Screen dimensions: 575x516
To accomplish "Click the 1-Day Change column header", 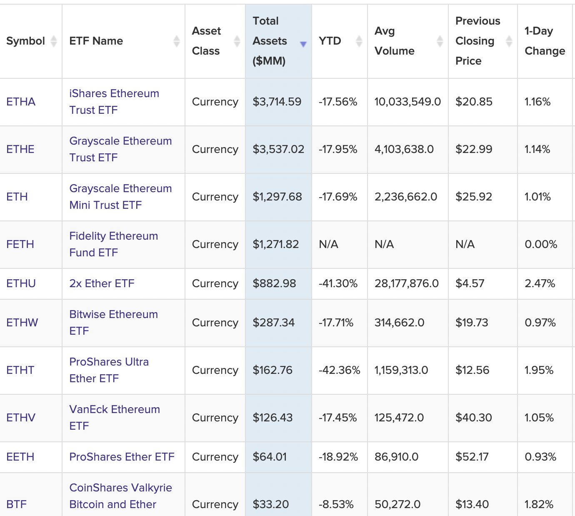I will (x=544, y=41).
